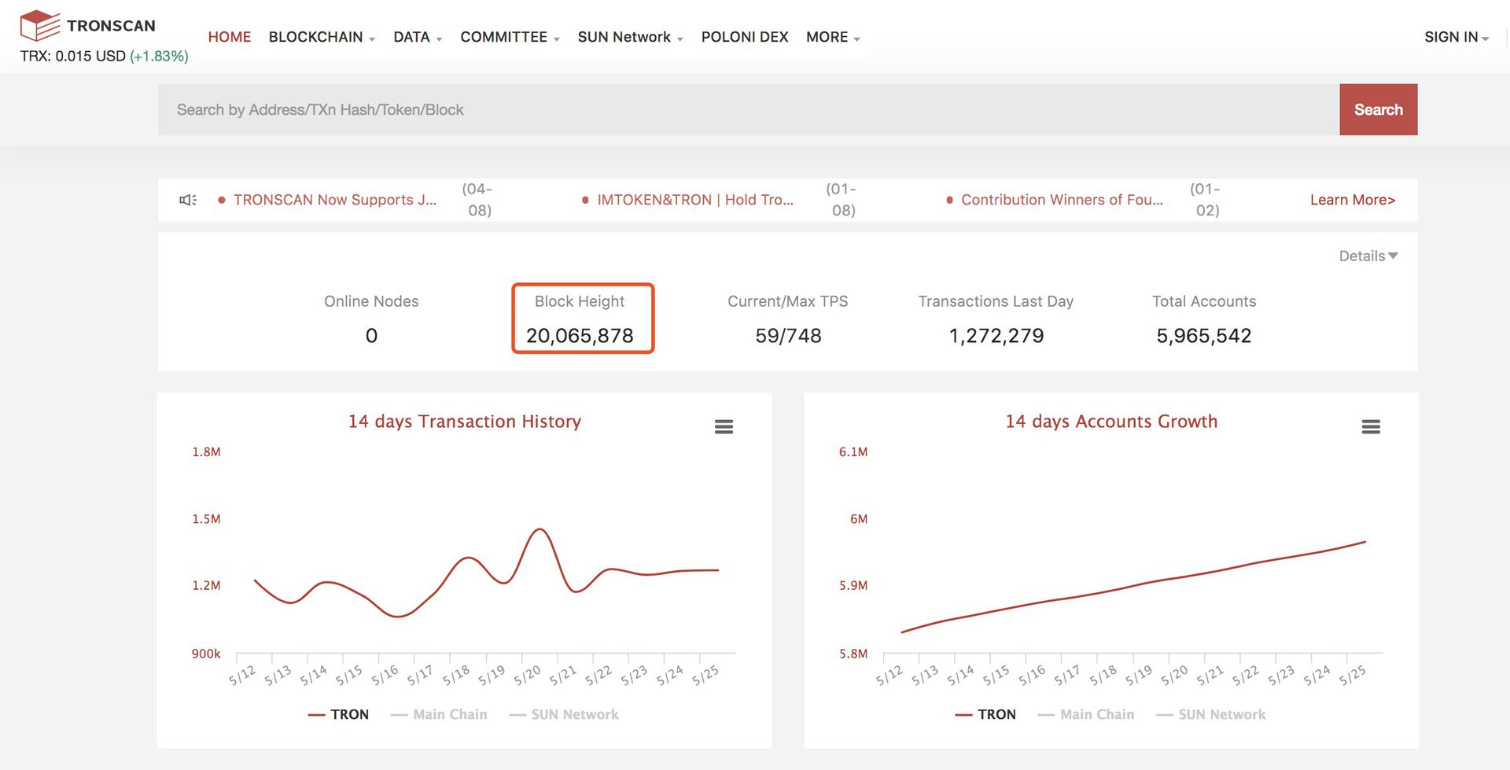Open the IMTOKEN&TRON announcement
The image size is (1510, 770).
[695, 200]
